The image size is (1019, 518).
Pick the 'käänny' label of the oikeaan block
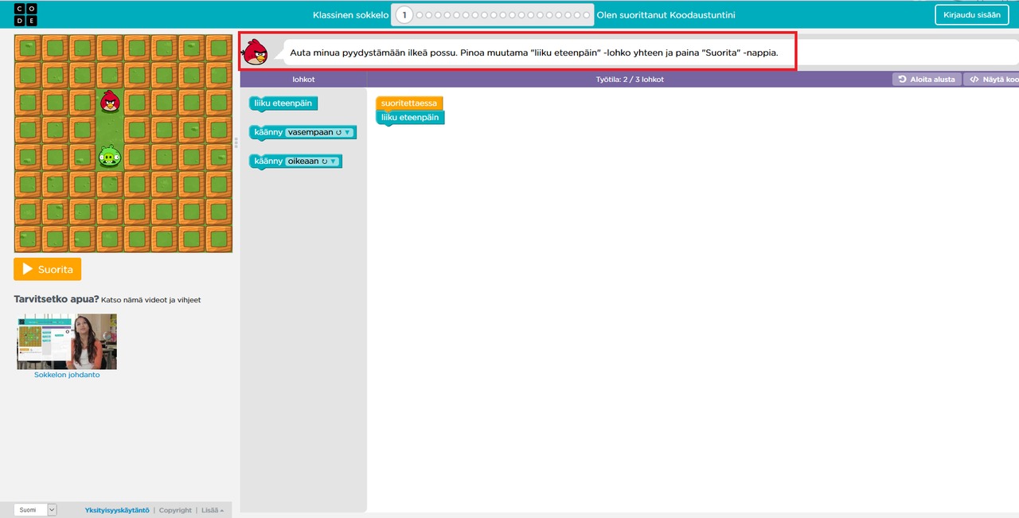[268, 161]
